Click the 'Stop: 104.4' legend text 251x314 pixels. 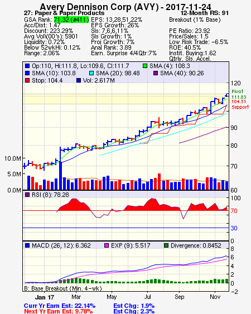(47, 80)
